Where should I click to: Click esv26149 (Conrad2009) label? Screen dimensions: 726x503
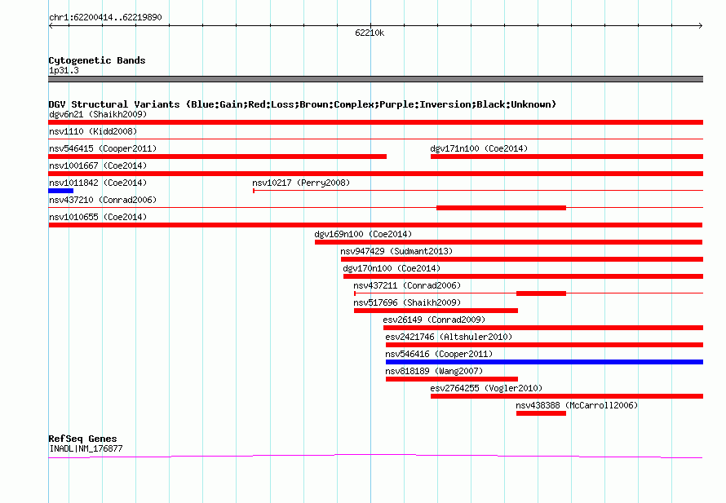pos(434,320)
